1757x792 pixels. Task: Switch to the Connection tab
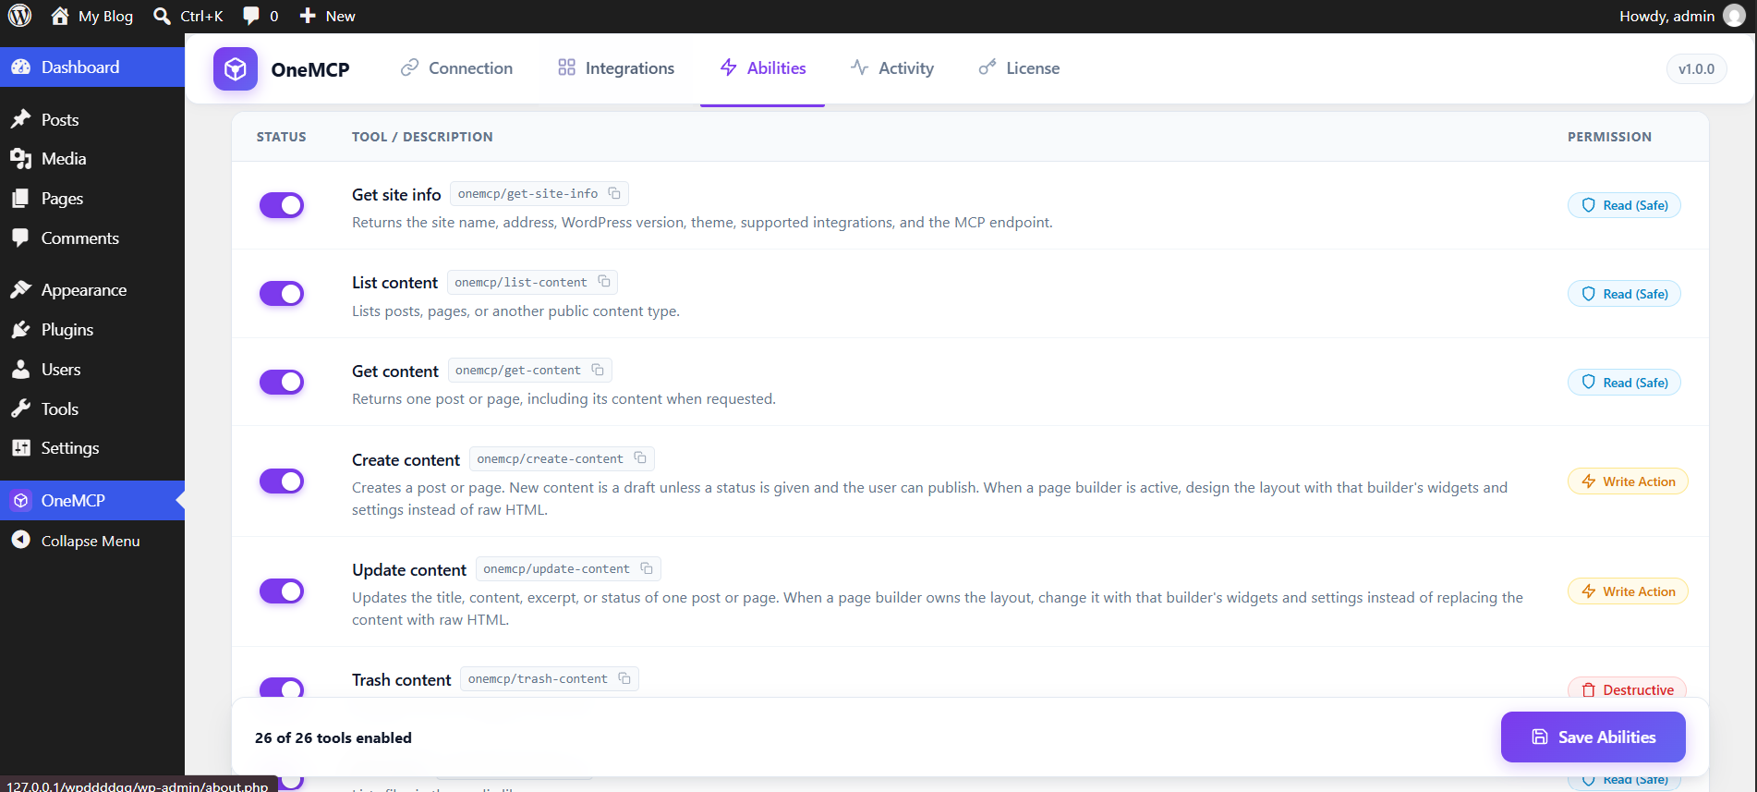[x=456, y=68]
